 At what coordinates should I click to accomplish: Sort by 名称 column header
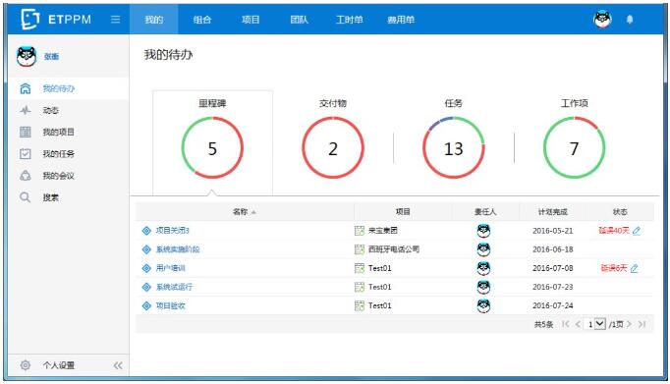click(x=244, y=211)
